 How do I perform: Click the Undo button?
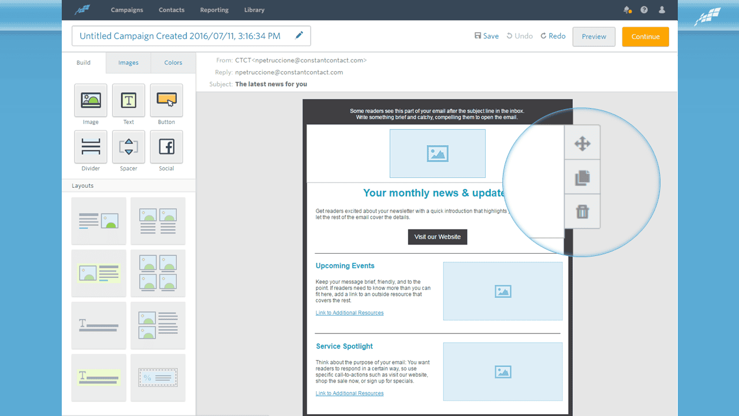coord(520,36)
